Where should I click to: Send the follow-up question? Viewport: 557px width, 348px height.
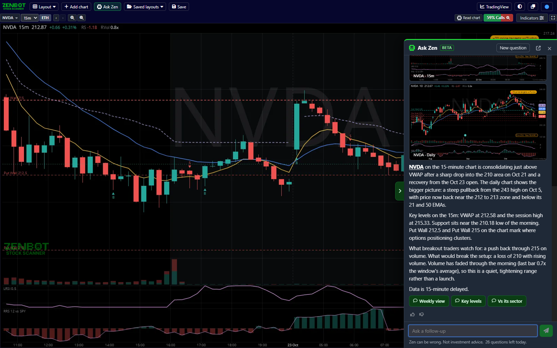pyautogui.click(x=546, y=331)
